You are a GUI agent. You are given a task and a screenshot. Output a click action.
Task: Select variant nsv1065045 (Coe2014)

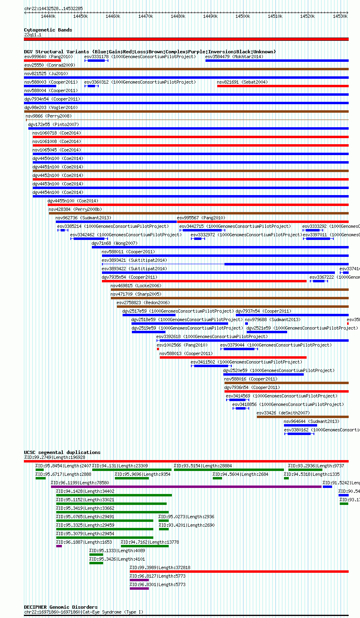tap(191, 154)
